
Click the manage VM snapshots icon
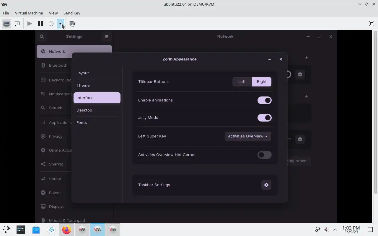pos(72,24)
